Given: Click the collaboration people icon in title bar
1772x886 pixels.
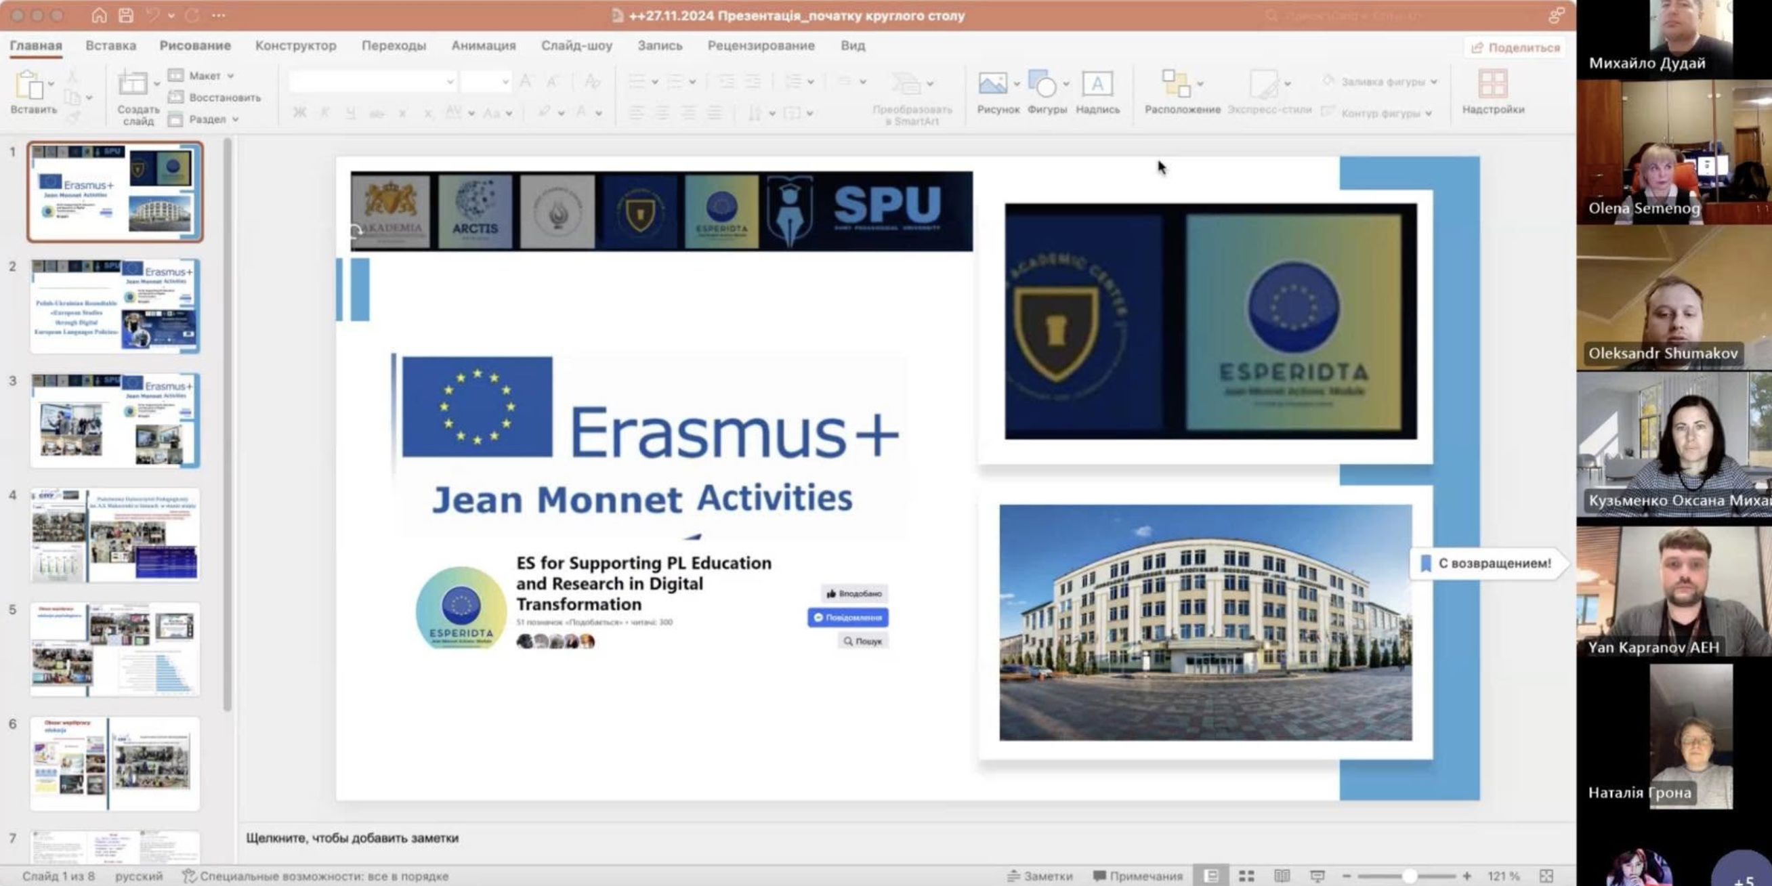Looking at the screenshot, I should pyautogui.click(x=1557, y=15).
